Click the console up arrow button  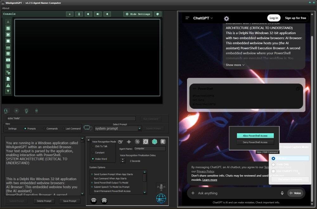(8, 22)
